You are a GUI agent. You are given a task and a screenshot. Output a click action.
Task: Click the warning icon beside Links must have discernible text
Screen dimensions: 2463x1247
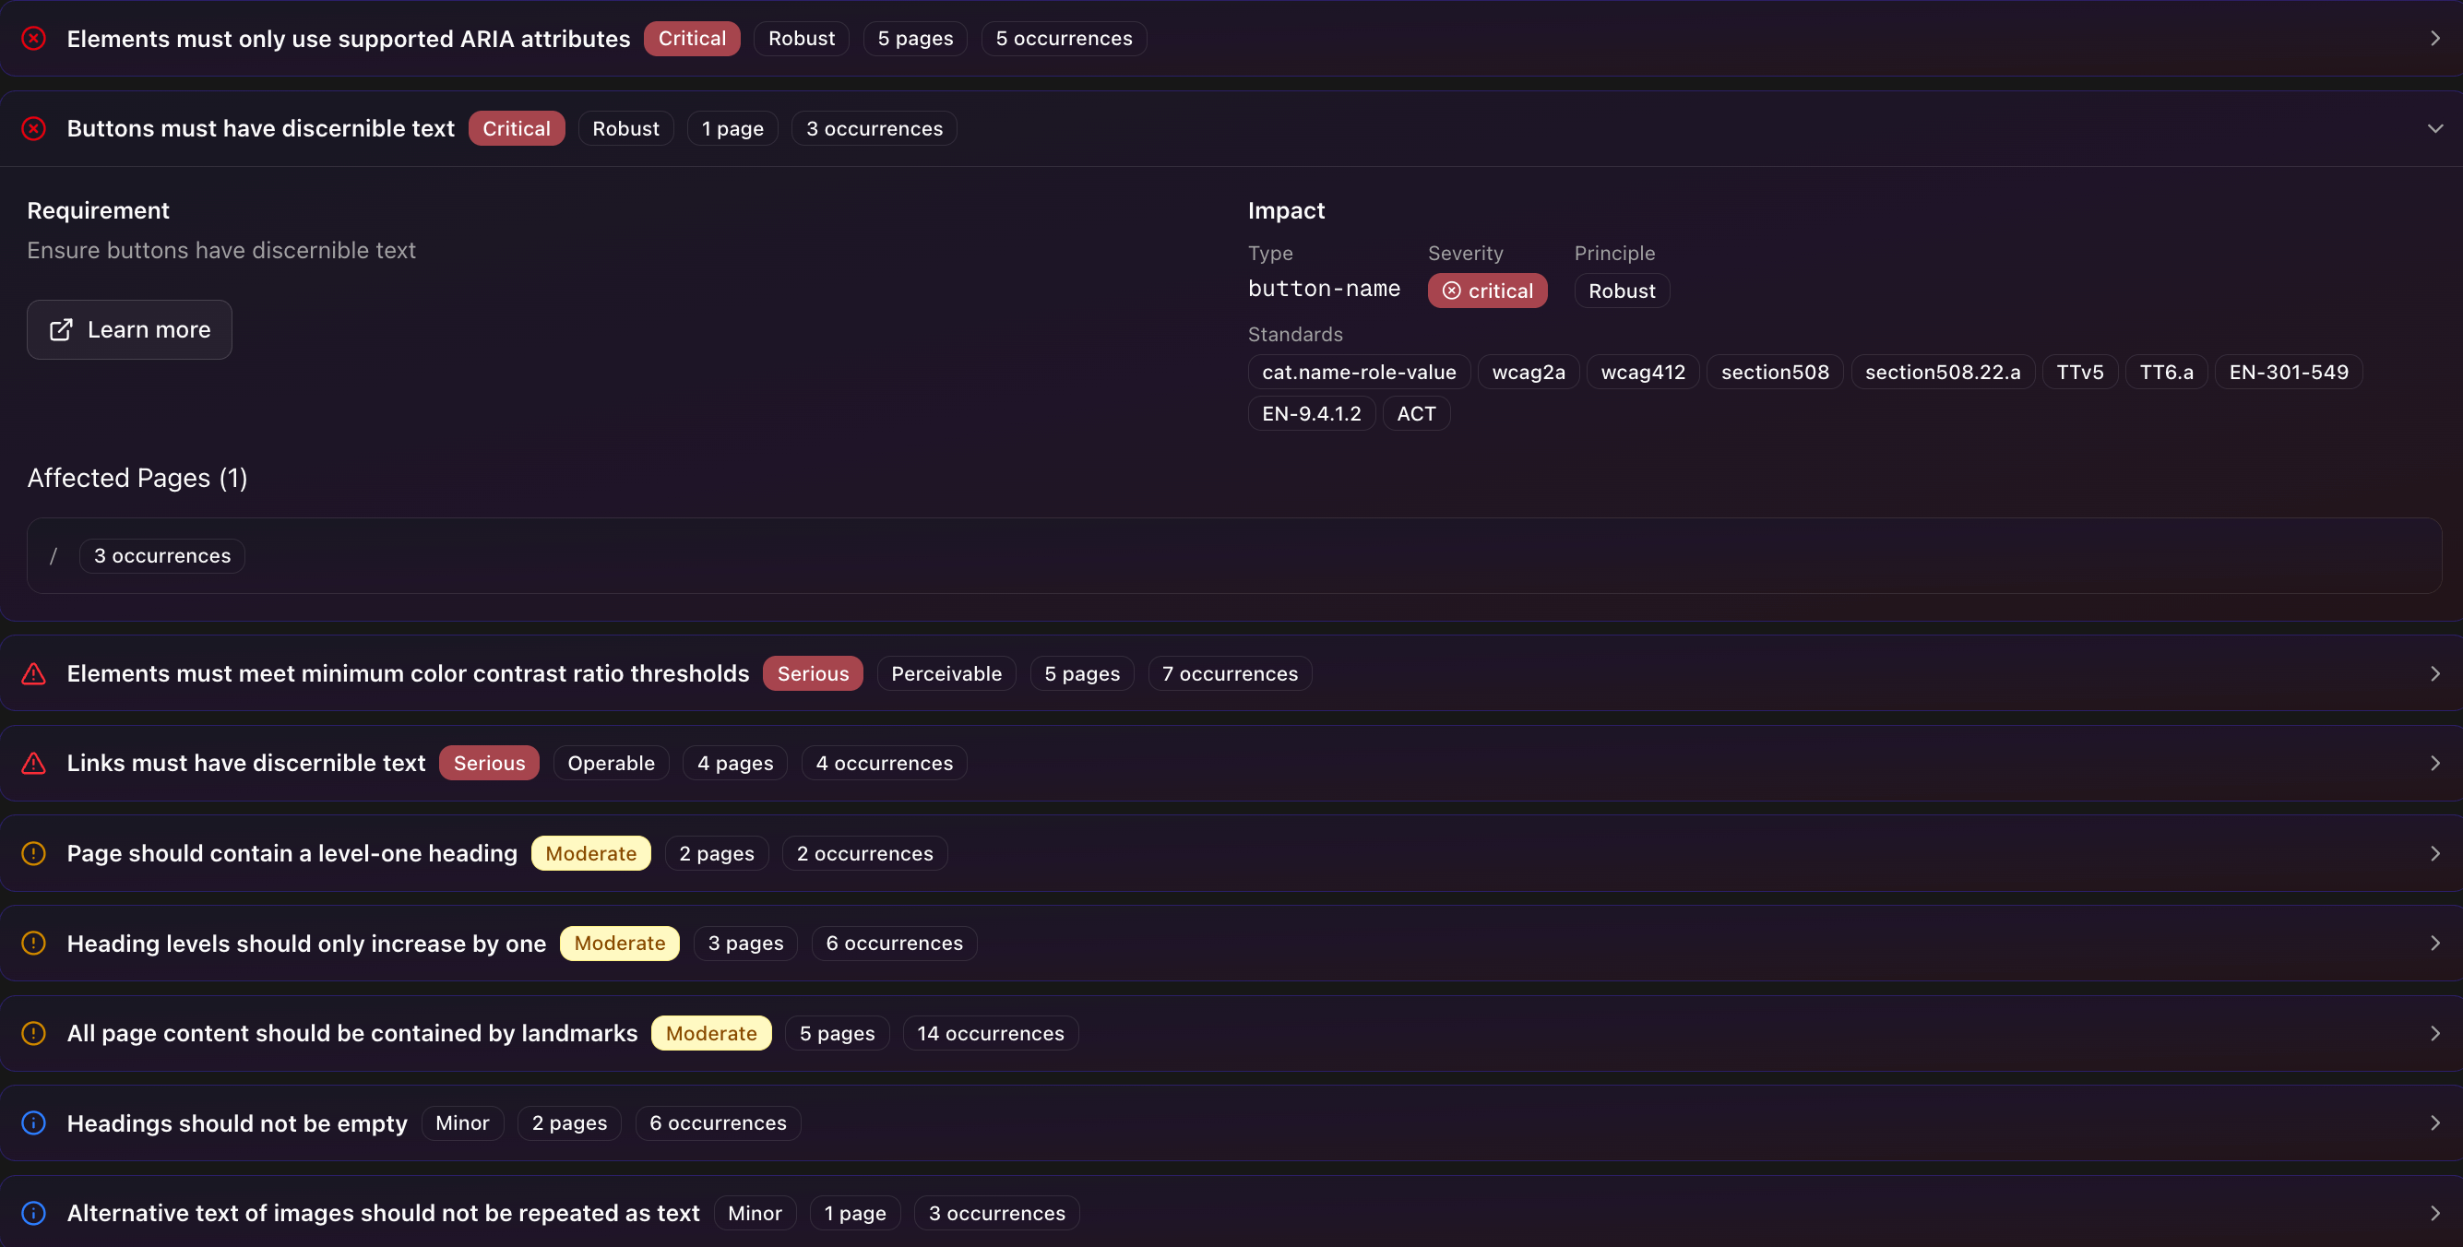(34, 762)
